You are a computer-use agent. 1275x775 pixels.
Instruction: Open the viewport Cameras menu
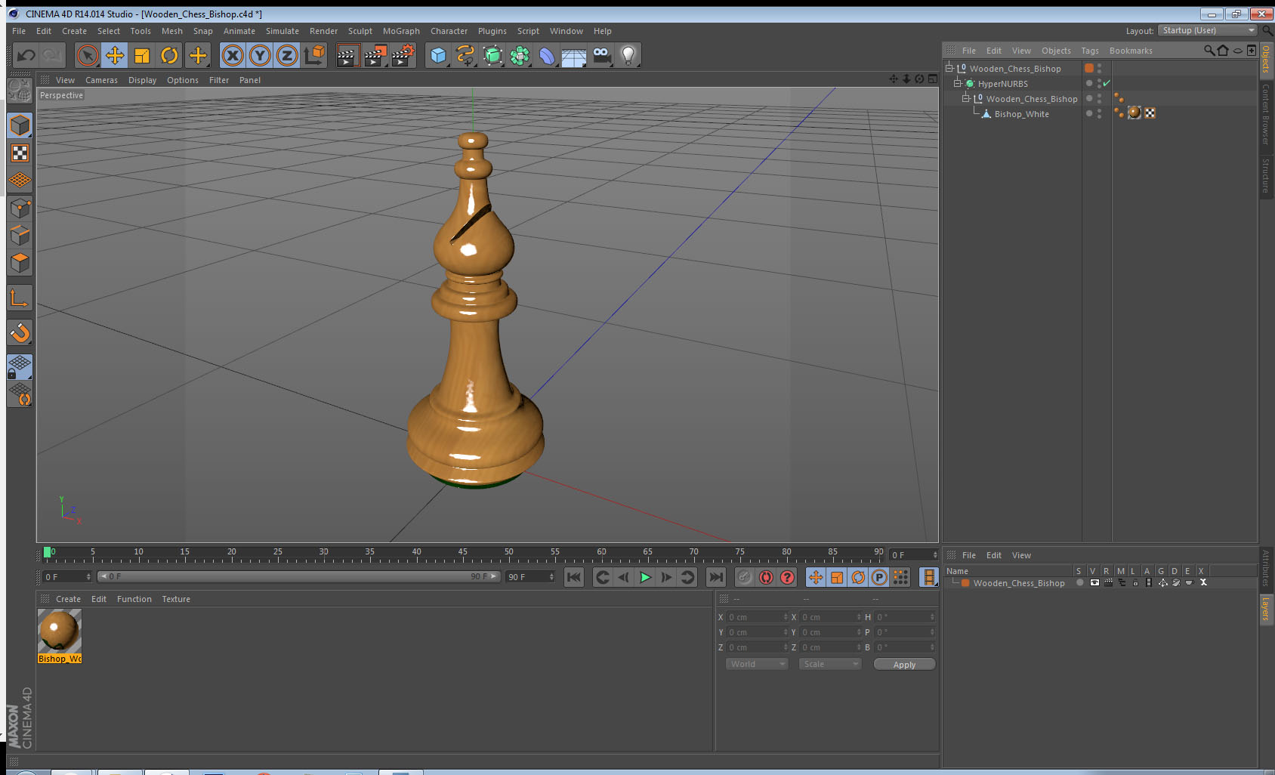pyautogui.click(x=101, y=80)
